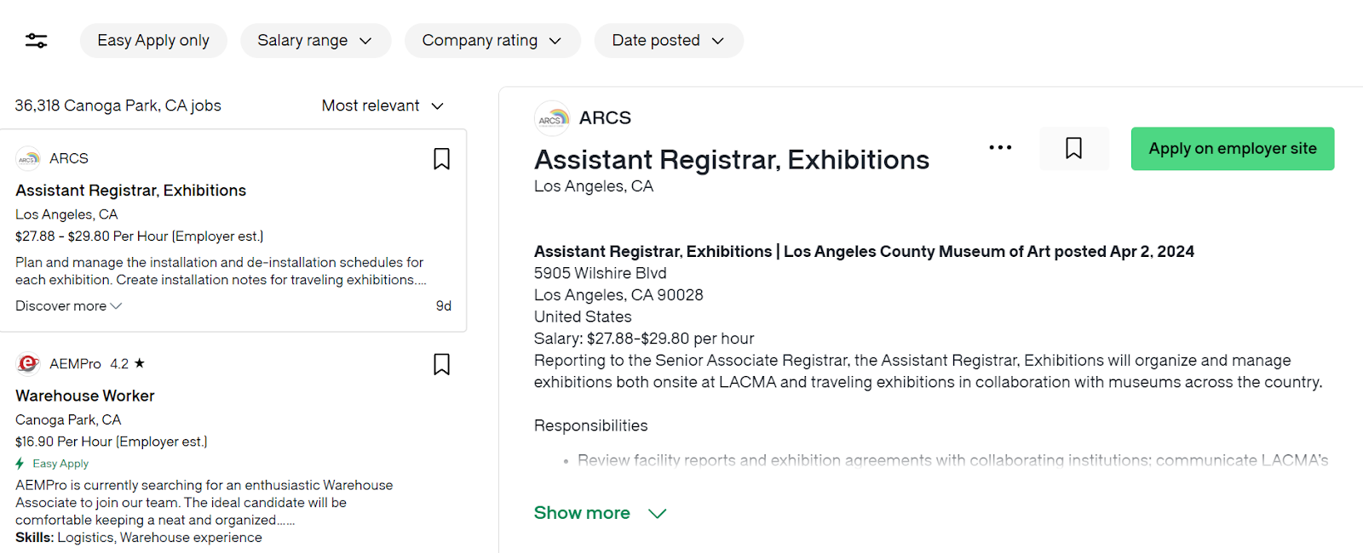Open the Date posted dropdown

(x=669, y=40)
